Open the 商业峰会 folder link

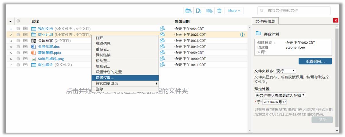tap(45, 65)
